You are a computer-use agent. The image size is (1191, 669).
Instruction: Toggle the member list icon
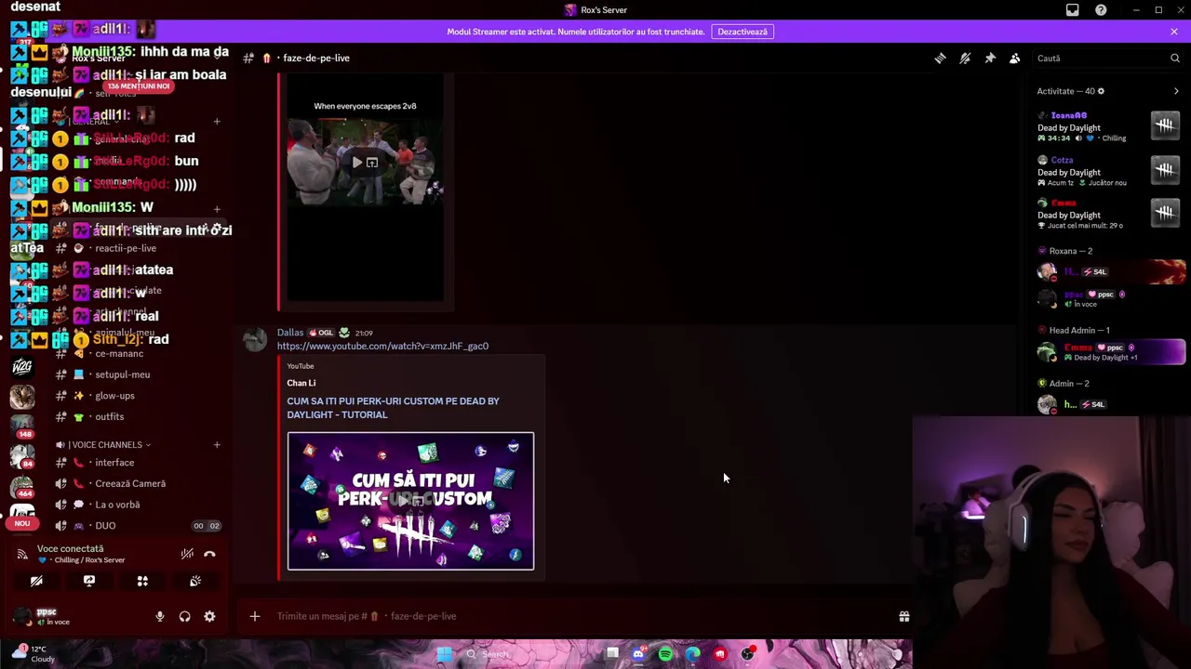coord(1015,58)
